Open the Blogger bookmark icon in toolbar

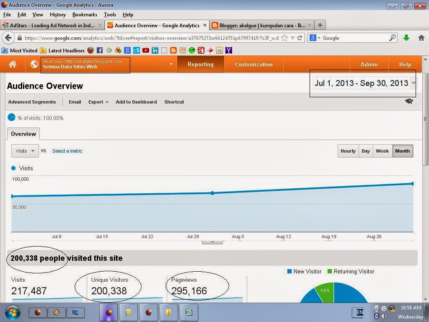[173, 50]
